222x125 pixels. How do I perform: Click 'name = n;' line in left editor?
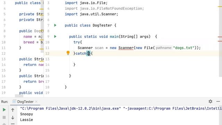(x=33, y=36)
